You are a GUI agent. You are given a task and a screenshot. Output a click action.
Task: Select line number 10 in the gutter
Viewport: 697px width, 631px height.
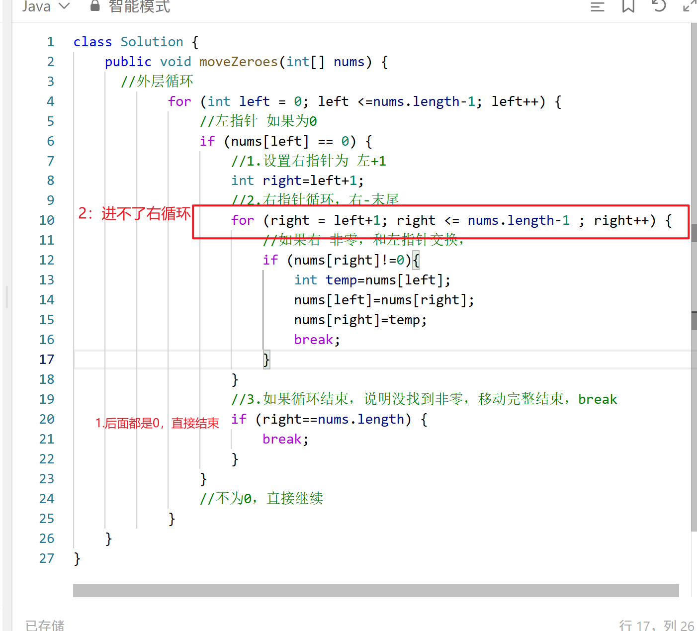click(46, 220)
